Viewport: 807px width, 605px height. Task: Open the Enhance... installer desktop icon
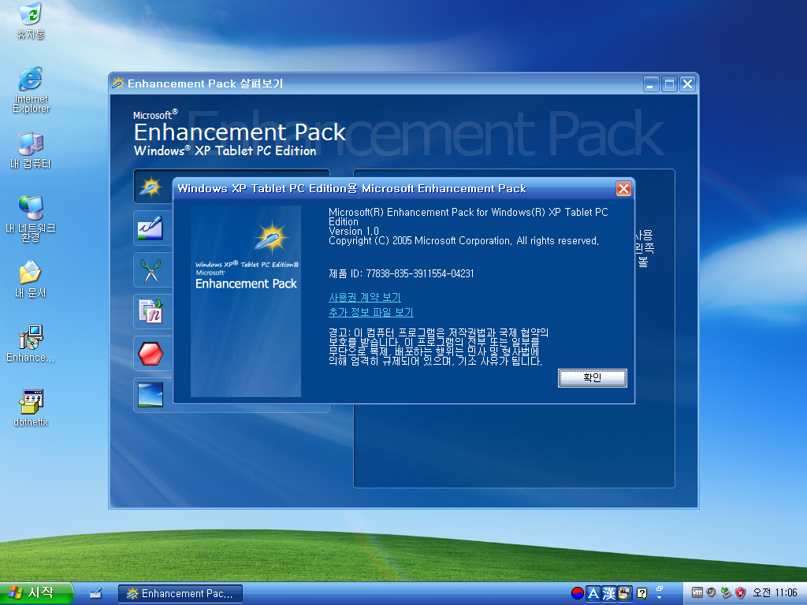click(31, 343)
